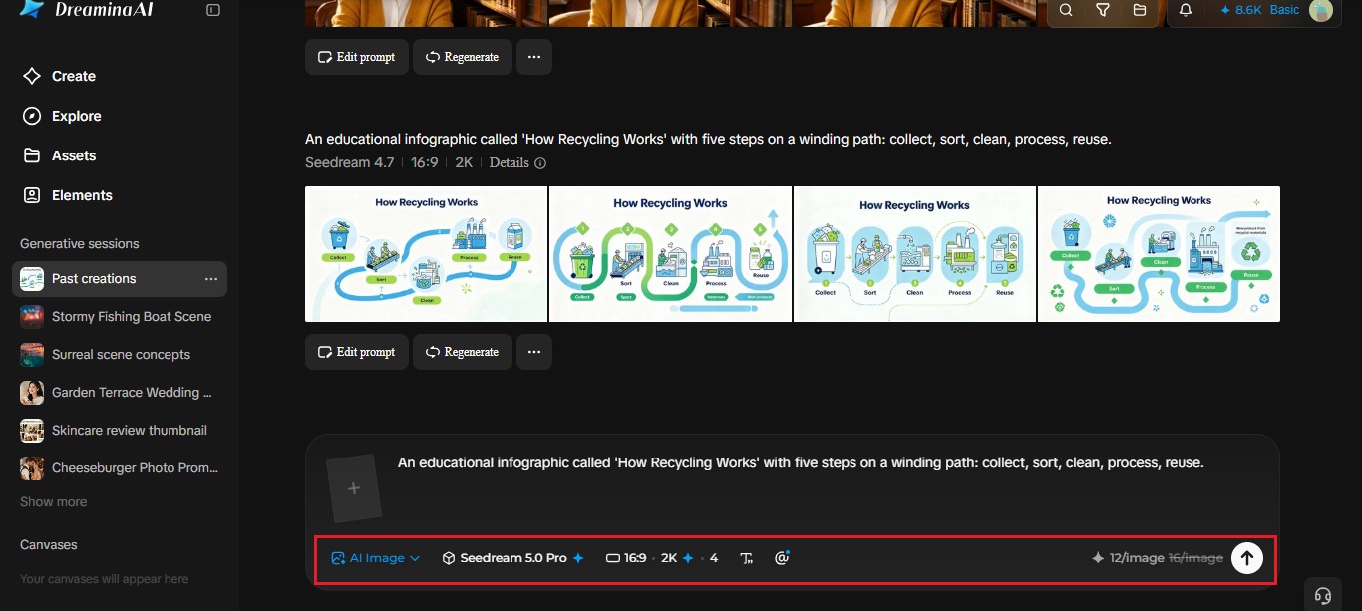Open the Basic plan label
Image resolution: width=1362 pixels, height=611 pixels.
(x=1284, y=10)
